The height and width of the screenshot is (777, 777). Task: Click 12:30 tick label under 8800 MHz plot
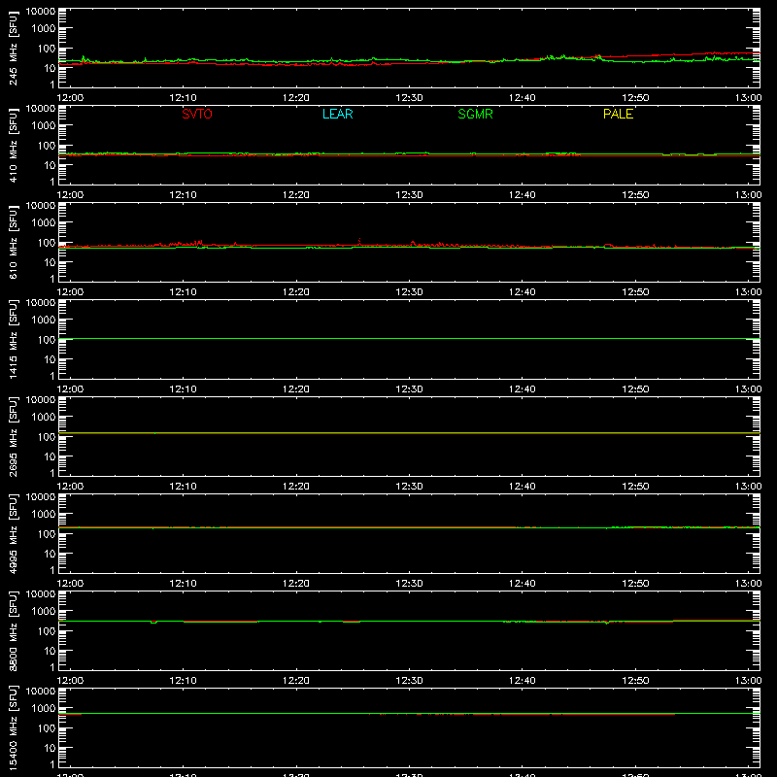click(x=409, y=681)
